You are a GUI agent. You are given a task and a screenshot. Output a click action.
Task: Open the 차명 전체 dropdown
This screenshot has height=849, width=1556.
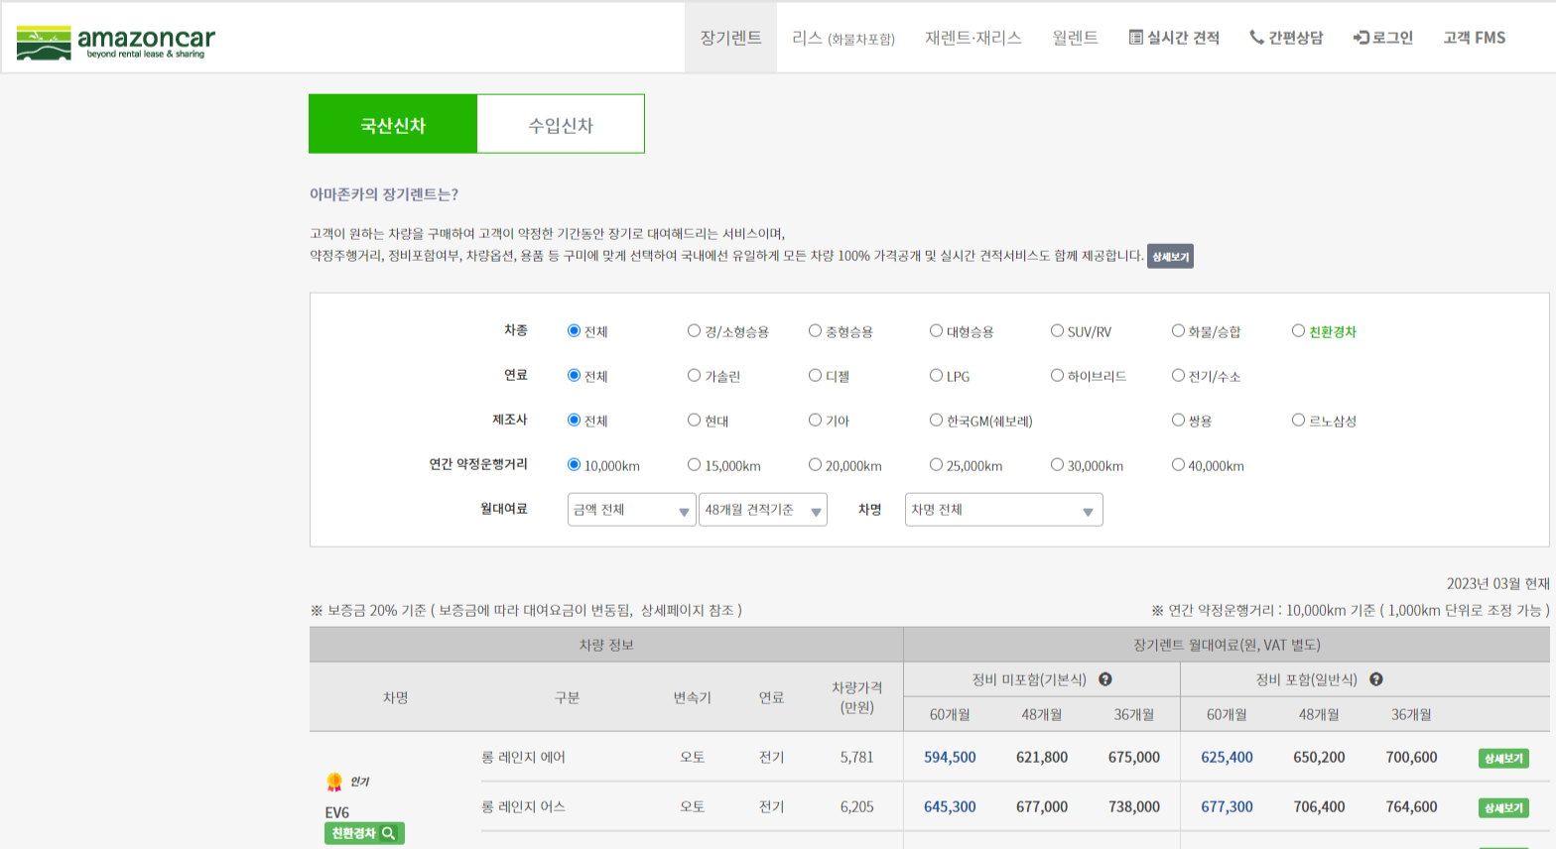click(1003, 510)
